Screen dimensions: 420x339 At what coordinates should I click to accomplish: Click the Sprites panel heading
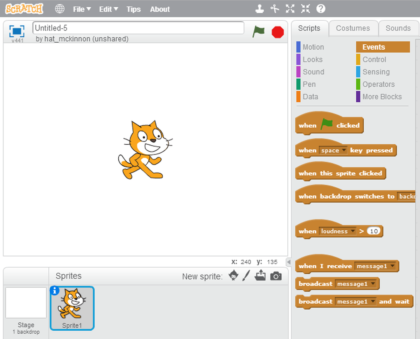(69, 276)
